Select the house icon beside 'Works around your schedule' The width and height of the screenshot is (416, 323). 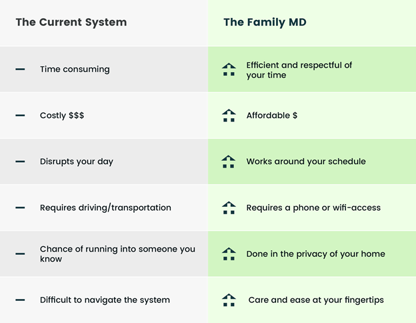[229, 161]
